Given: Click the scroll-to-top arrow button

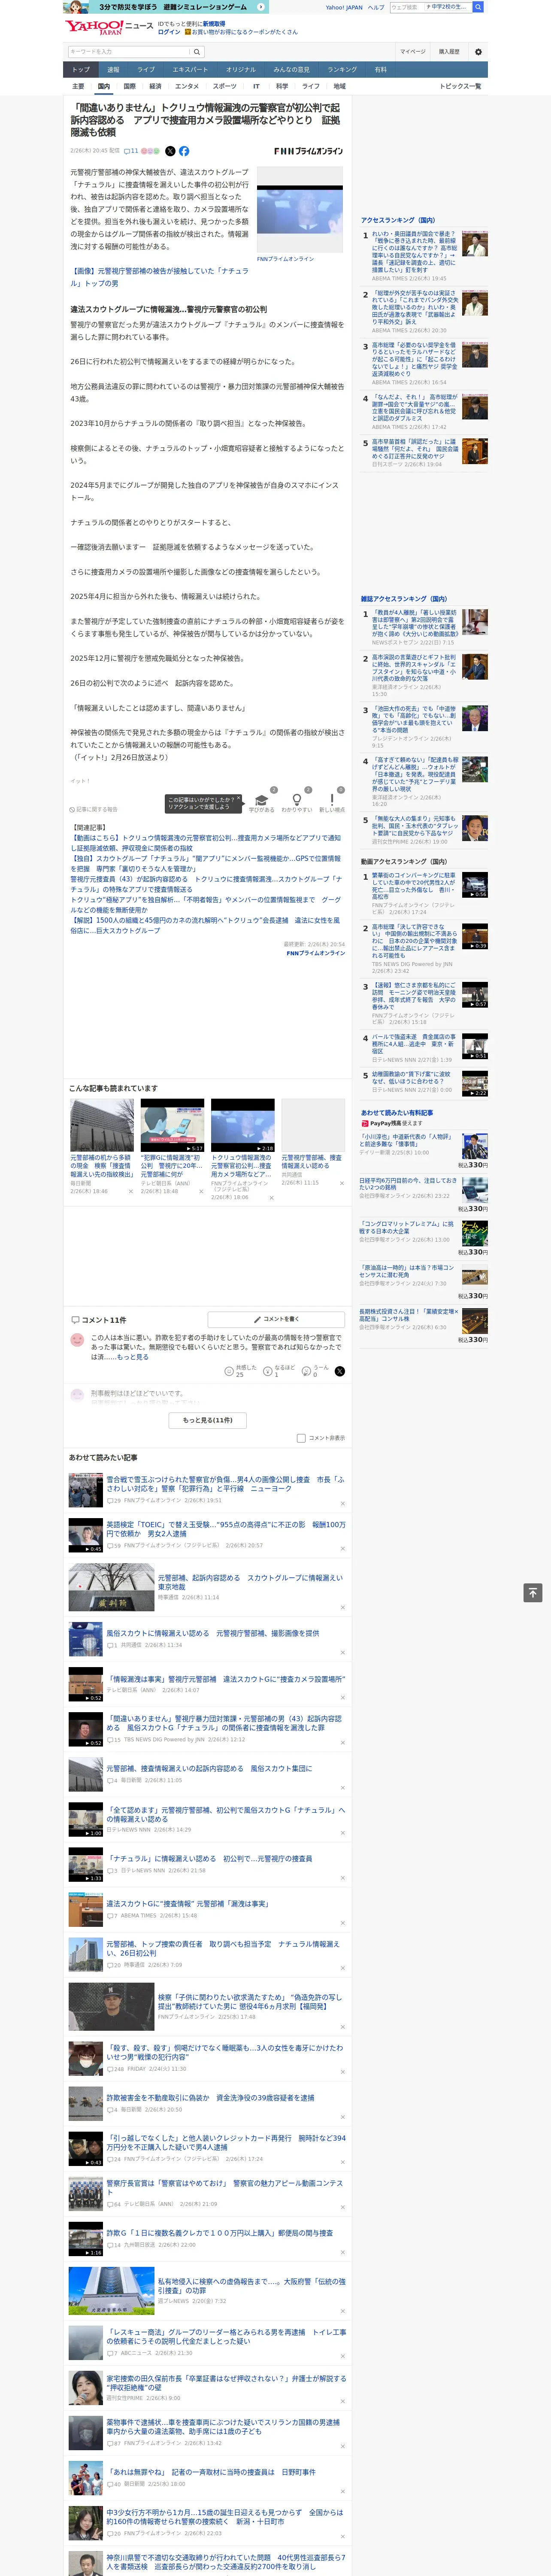Looking at the screenshot, I should [533, 1592].
